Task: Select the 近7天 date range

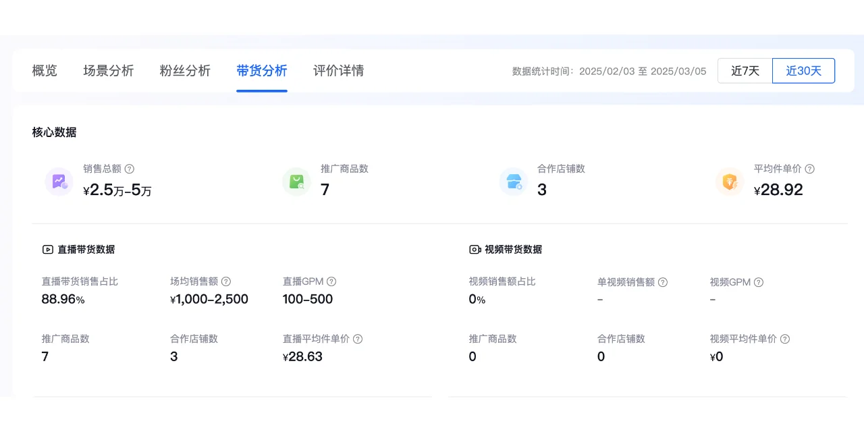Action: pos(745,70)
